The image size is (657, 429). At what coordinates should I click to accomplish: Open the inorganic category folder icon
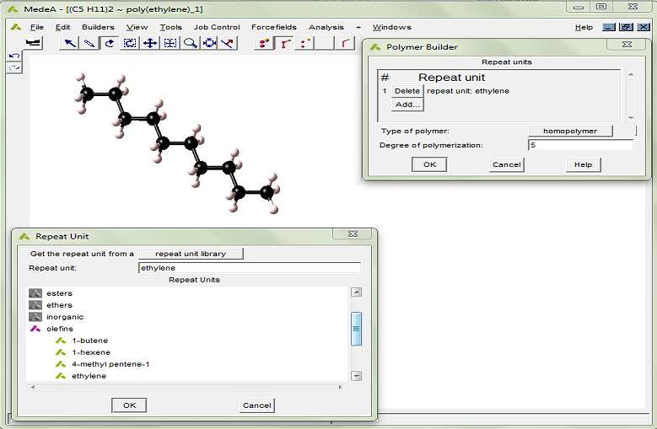coord(35,316)
